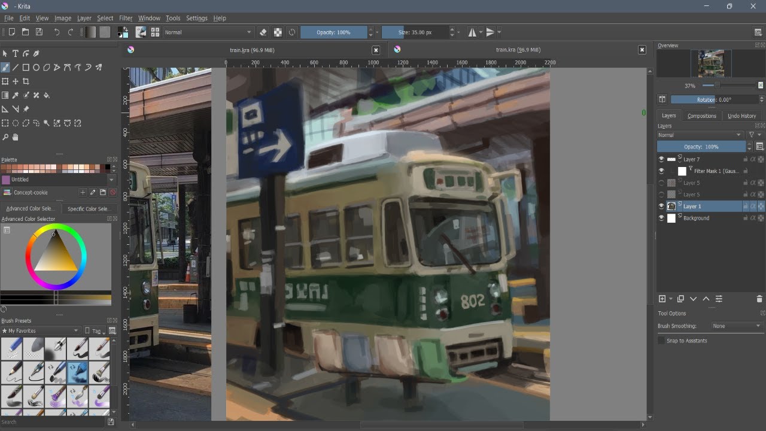Select the Contiguous Selection magic wand tool

tap(46, 123)
